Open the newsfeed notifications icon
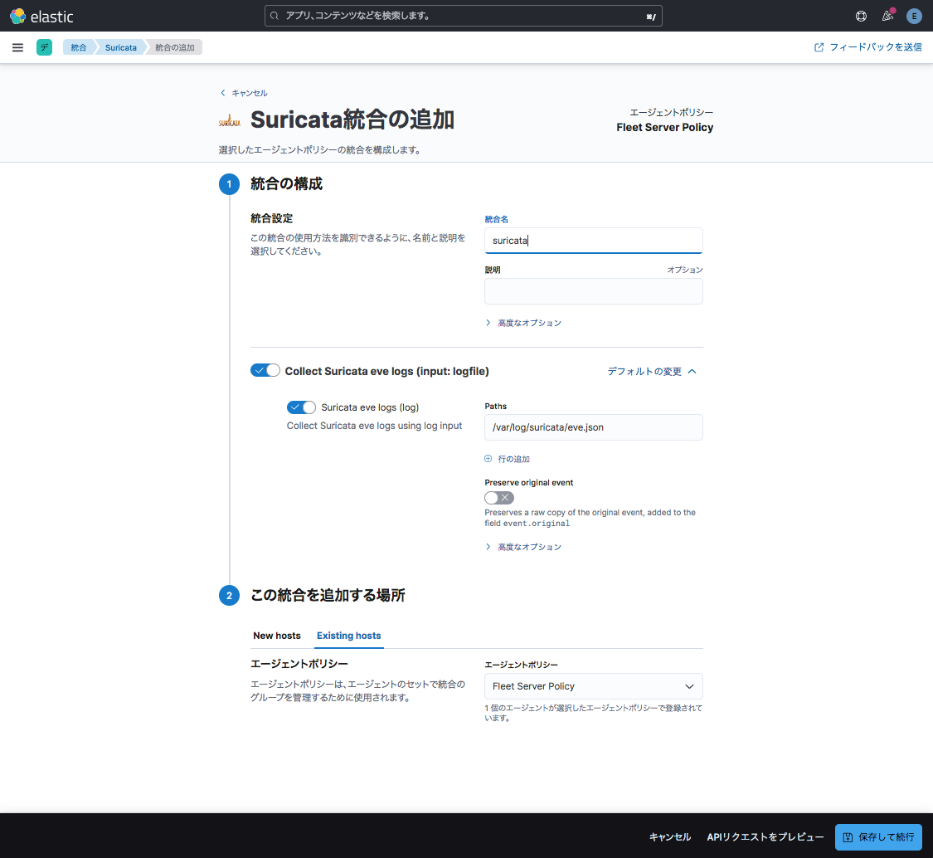 pyautogui.click(x=887, y=16)
